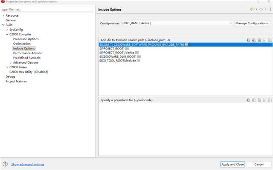Open Debug properties page

click(10, 76)
